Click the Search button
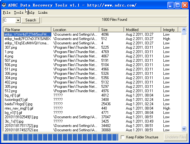Image resolution: width=190 pixels, height=144 pixels. tap(31, 20)
